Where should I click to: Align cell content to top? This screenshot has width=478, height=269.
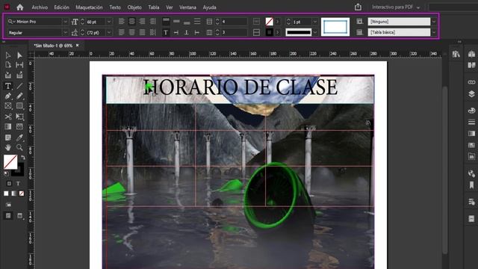166,22
